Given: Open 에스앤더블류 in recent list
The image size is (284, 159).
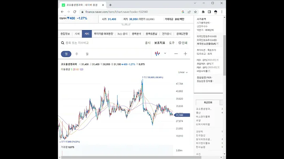Looking at the screenshot, I should point(203,117).
